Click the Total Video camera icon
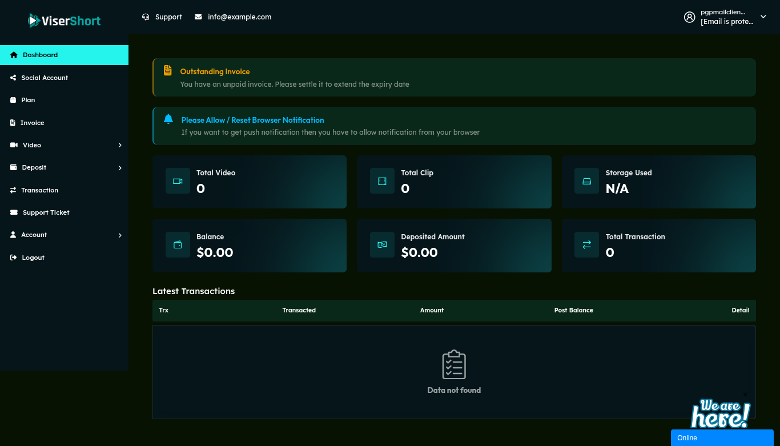 (x=178, y=181)
